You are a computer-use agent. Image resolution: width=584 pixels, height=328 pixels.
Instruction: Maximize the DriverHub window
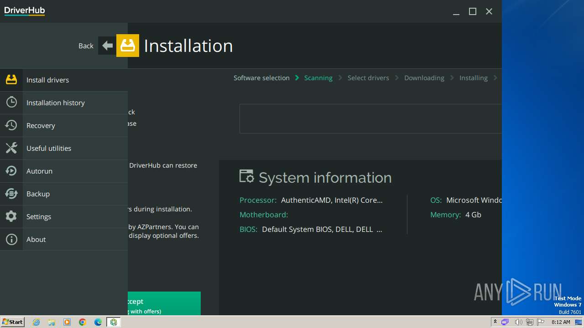click(473, 11)
